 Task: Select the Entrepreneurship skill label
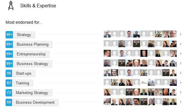pos(31,54)
